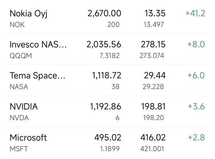215x159 pixels.
Task: Click Tema Space gain +6.0
Action: pos(196,75)
